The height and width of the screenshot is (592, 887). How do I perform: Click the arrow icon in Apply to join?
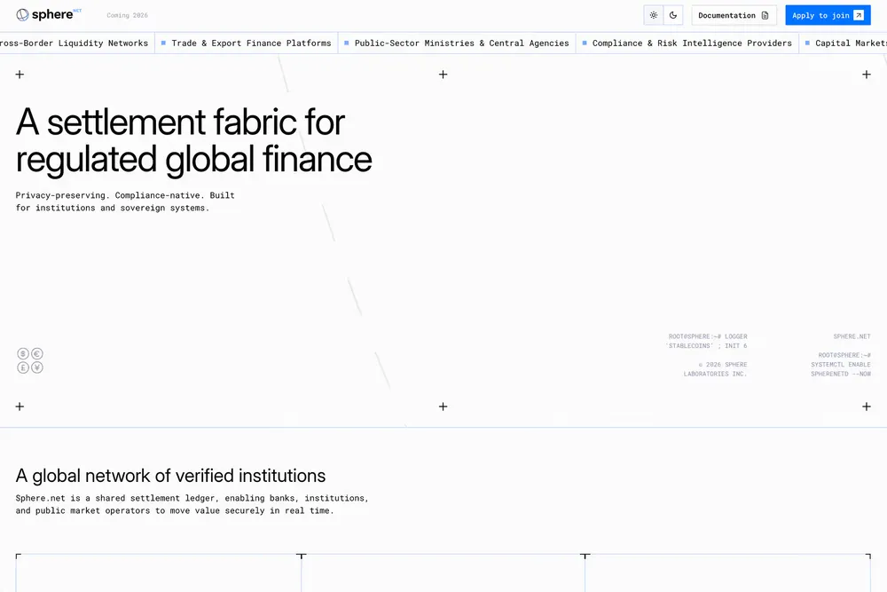859,15
